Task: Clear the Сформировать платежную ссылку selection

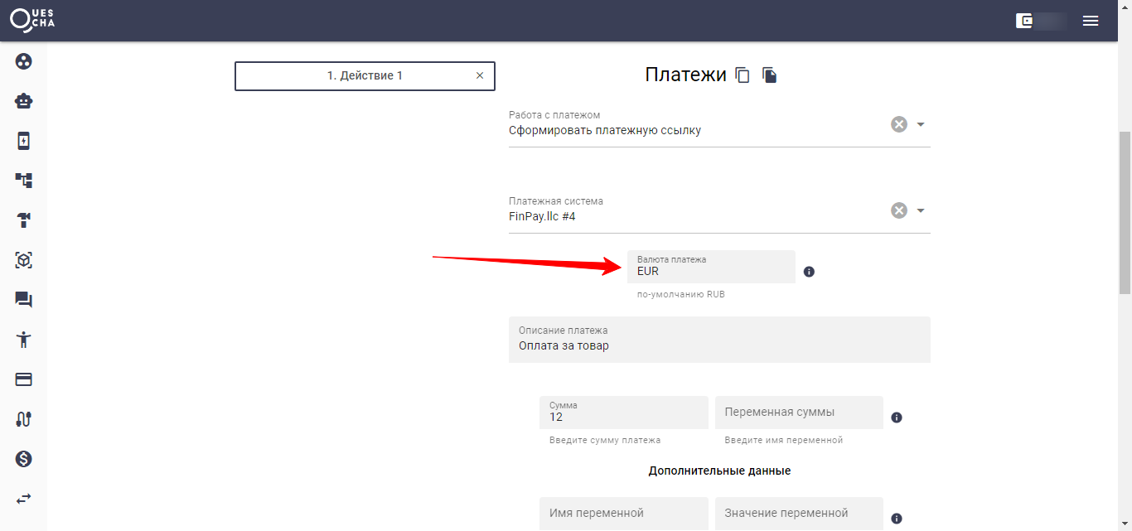Action: pyautogui.click(x=898, y=123)
